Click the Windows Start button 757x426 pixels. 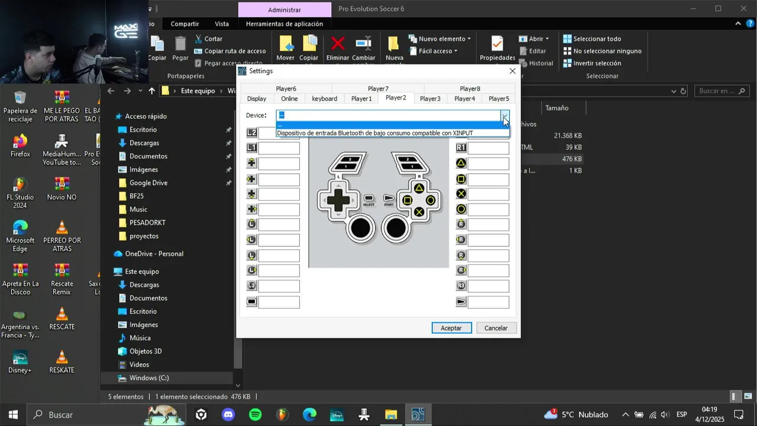(13, 415)
